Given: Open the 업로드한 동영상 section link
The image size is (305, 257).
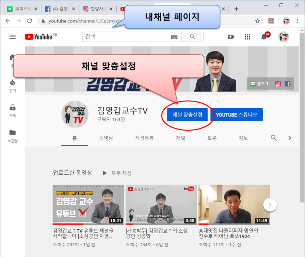Looking at the screenshot, I should point(72,173).
